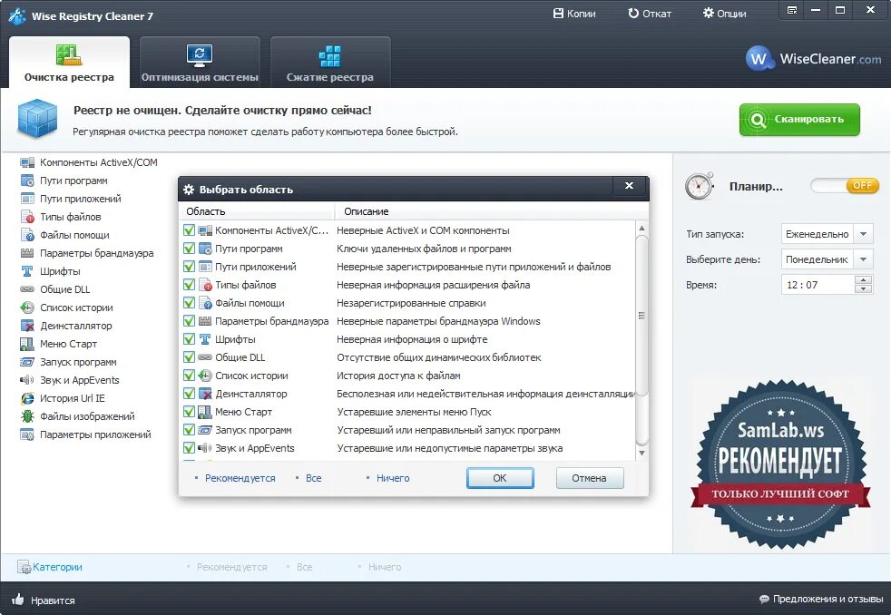Uncheck Файлы помощи checkbox in dialog
The image size is (891, 615).
click(x=190, y=303)
